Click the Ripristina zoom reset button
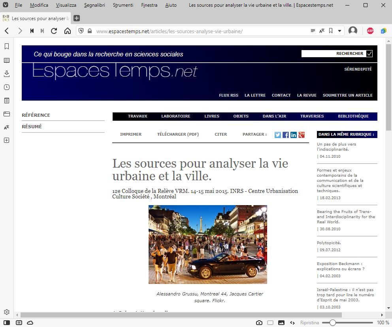392x327 pixels. coord(309,323)
